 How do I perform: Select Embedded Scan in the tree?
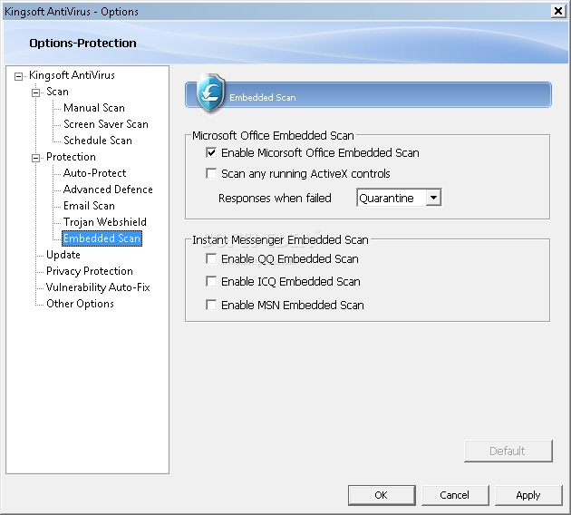(x=102, y=238)
